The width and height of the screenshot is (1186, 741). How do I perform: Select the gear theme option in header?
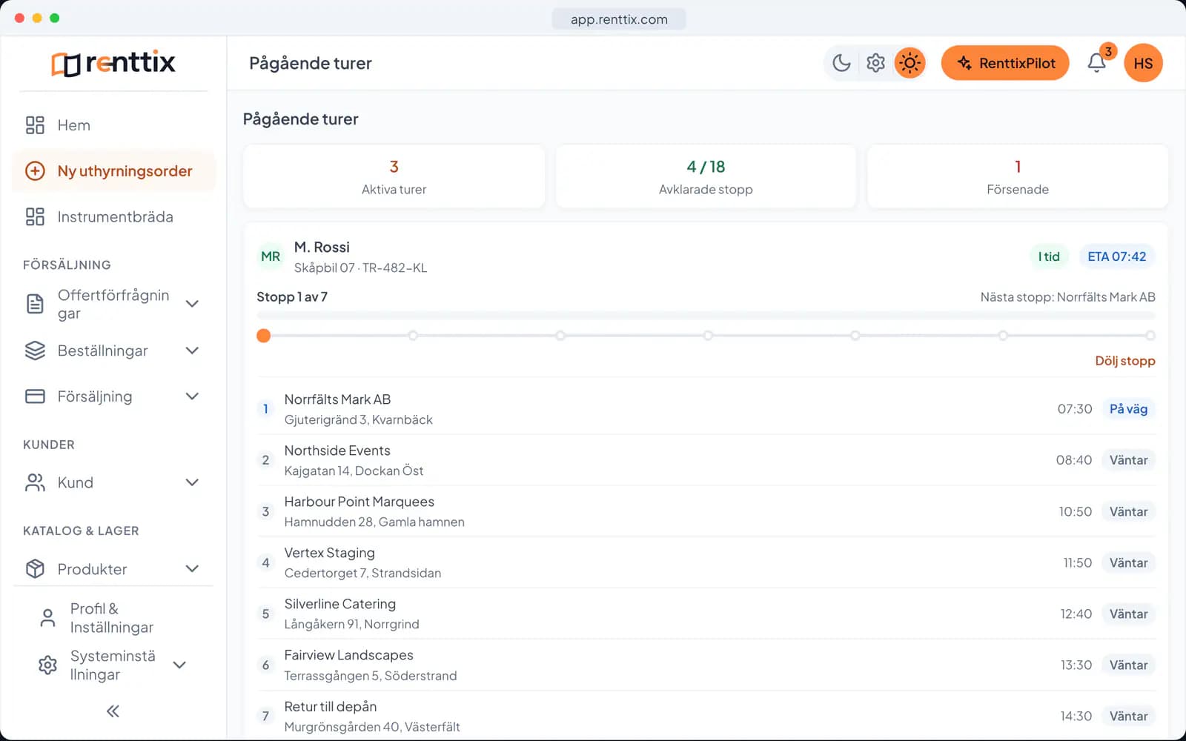point(875,63)
